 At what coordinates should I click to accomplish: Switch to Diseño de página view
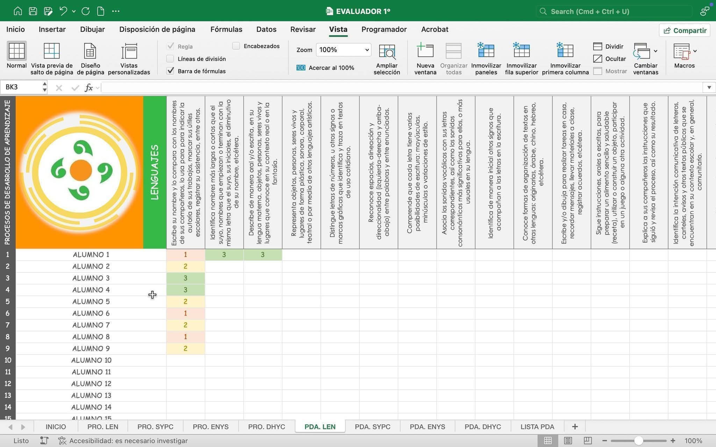(91, 59)
